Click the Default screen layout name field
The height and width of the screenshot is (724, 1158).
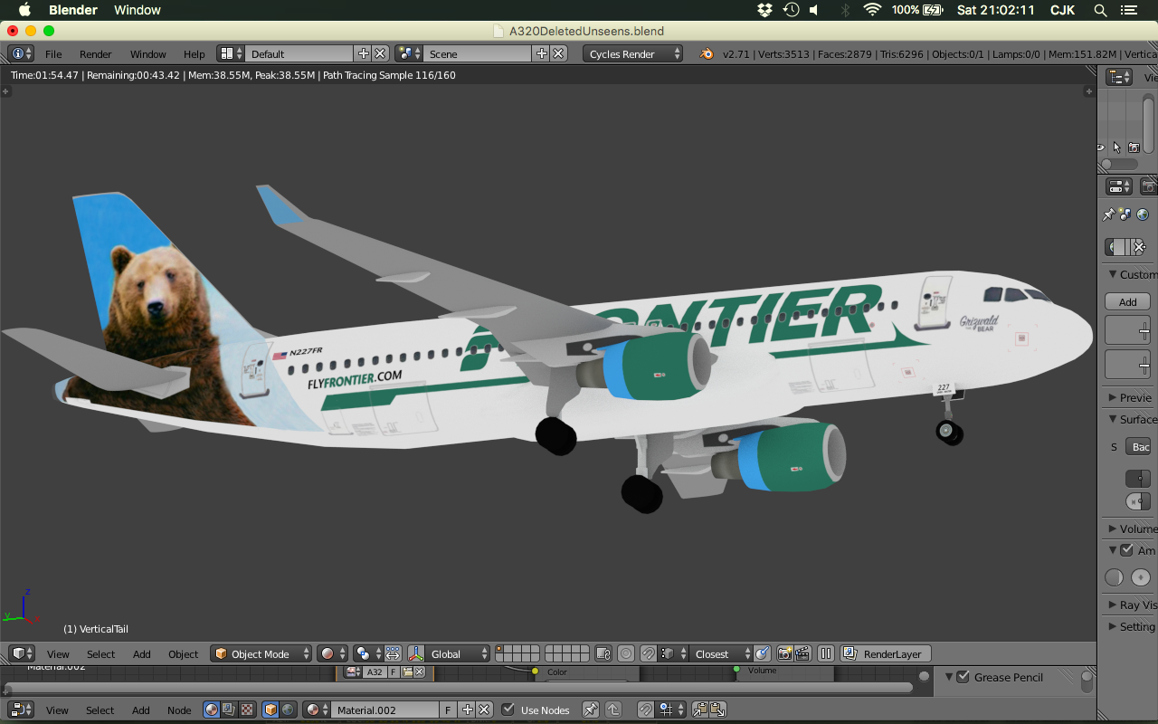[299, 54]
